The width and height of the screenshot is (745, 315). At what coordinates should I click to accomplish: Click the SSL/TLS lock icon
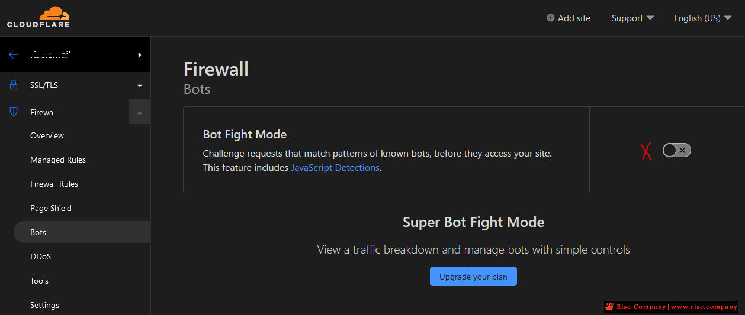point(14,85)
